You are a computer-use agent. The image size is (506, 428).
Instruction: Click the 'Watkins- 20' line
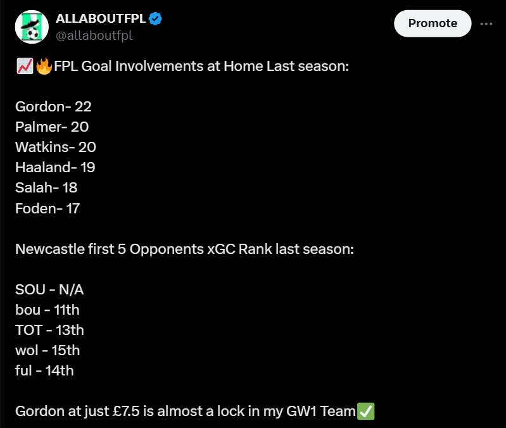tap(56, 148)
